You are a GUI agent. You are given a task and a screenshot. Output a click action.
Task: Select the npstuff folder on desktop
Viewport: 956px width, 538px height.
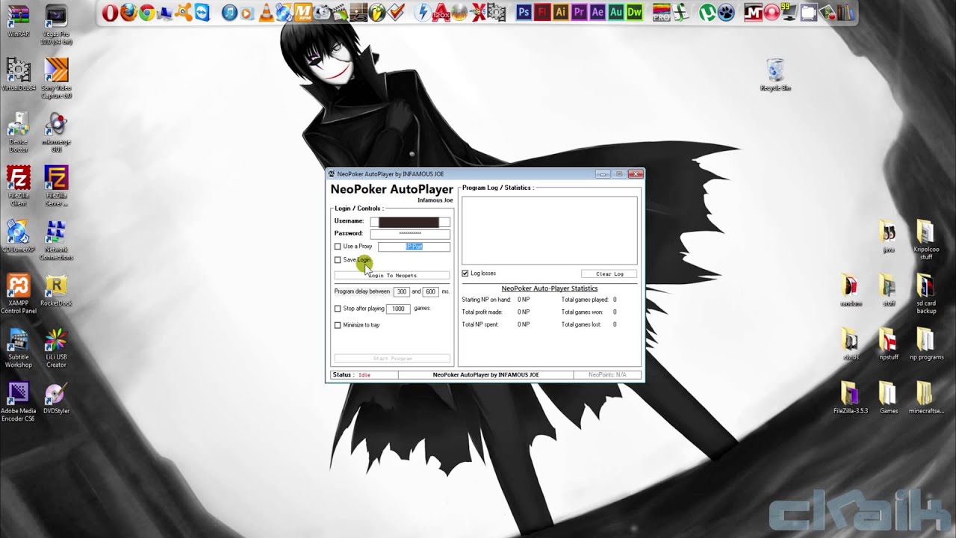889,344
